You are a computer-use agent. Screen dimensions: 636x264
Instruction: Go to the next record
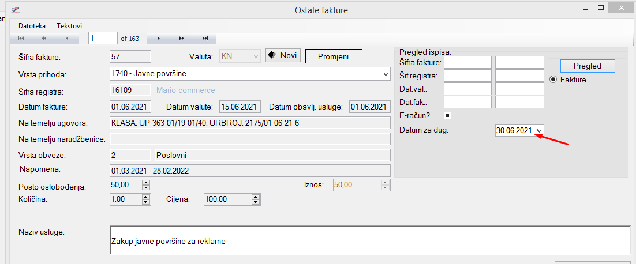159,39
